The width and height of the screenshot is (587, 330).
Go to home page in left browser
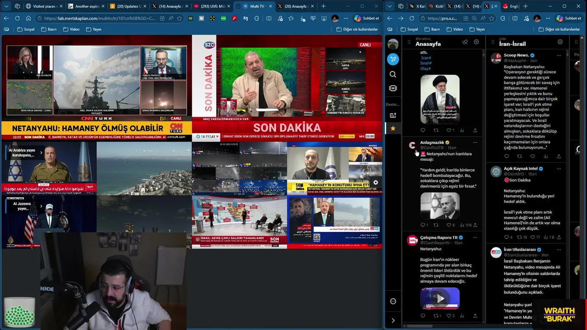click(x=28, y=18)
